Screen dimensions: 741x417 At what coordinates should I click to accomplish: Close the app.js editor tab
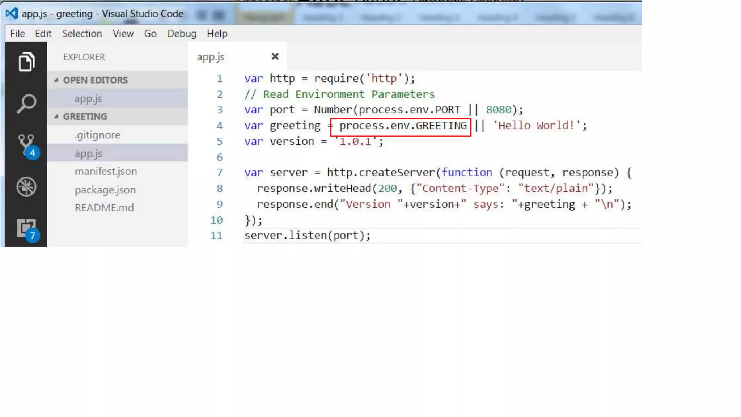[x=275, y=56]
